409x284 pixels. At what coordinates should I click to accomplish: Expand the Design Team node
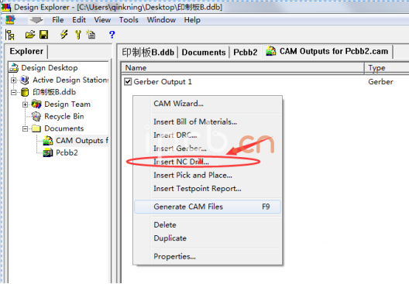[26, 104]
